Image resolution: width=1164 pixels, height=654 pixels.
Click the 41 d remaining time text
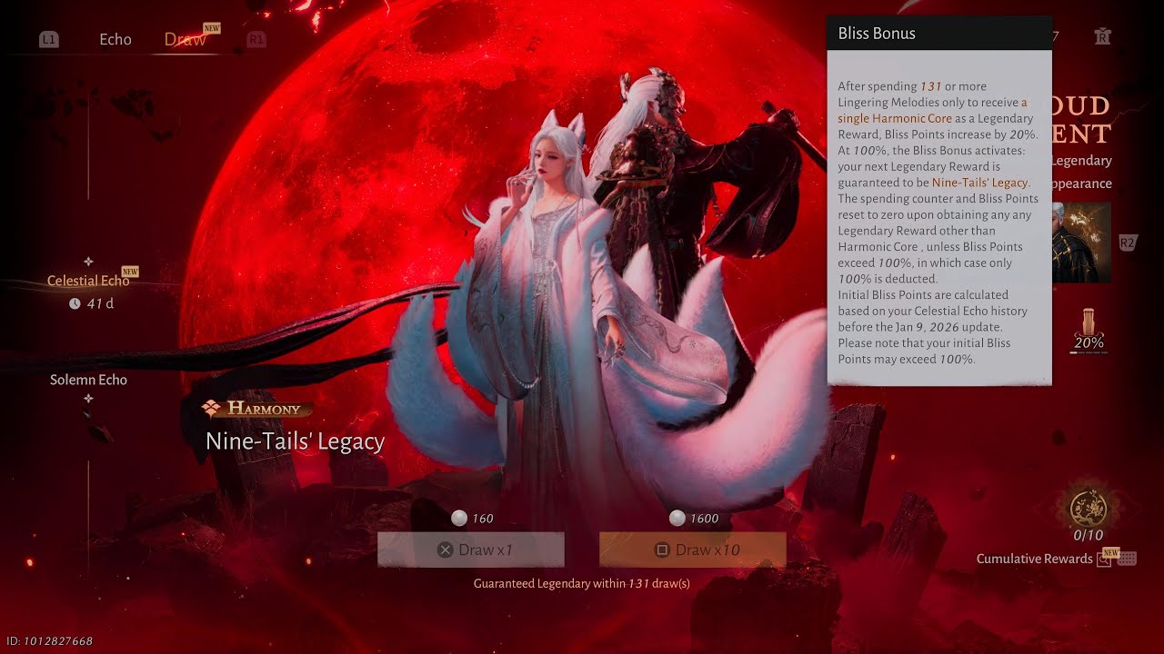coord(100,303)
